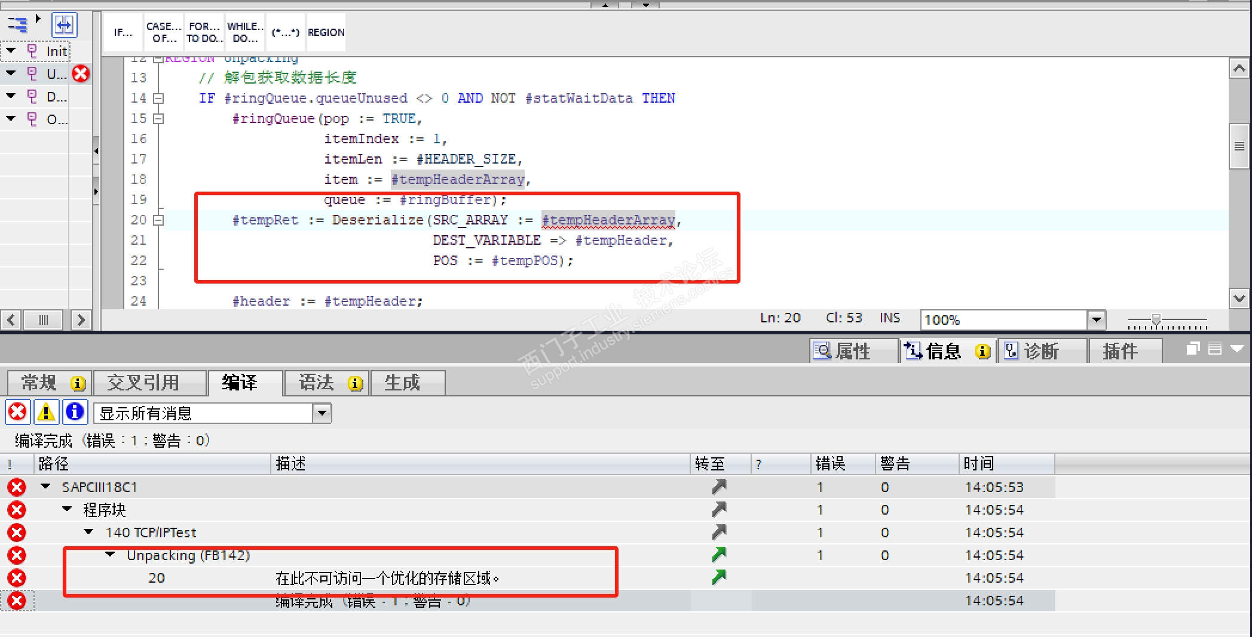Click error icon in Unpacking (FB142) row
Image resolution: width=1252 pixels, height=637 pixels.
17,555
